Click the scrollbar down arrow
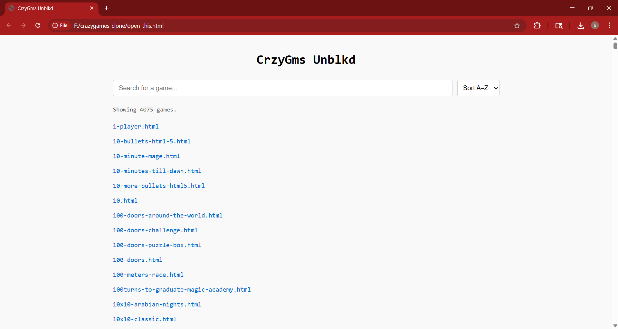This screenshot has height=329, width=618. coord(615,326)
